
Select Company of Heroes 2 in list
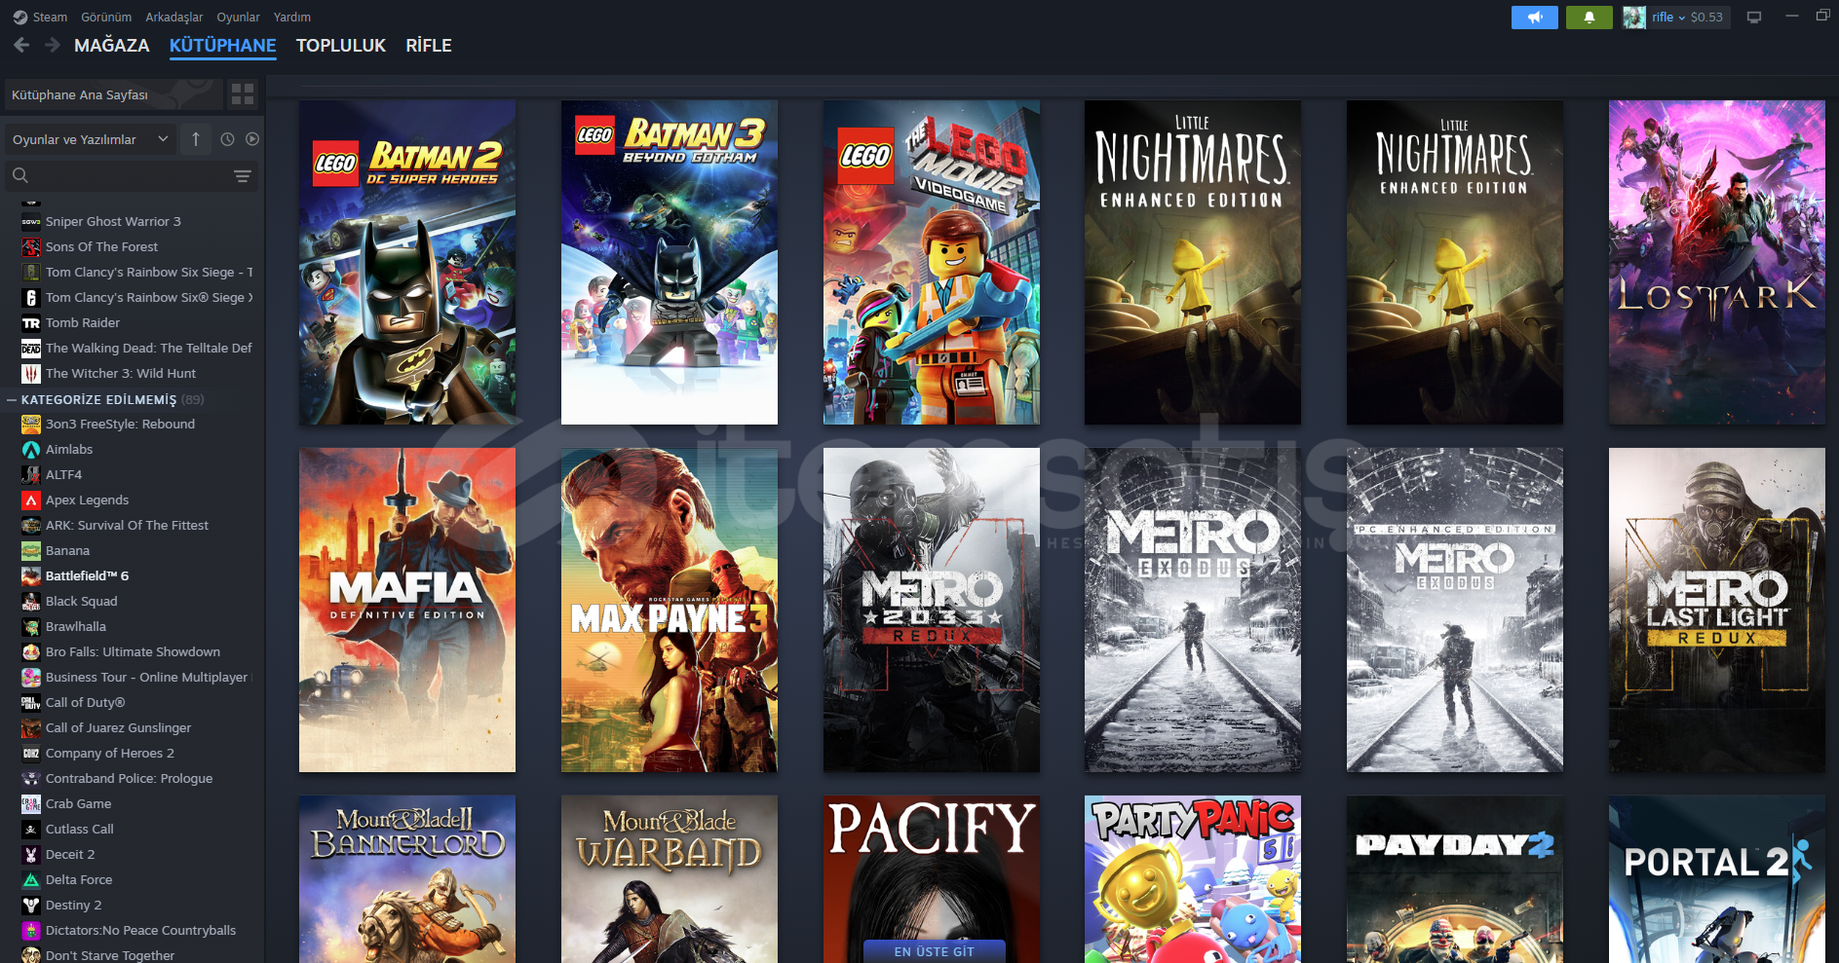pos(110,753)
